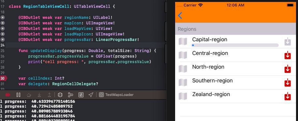The image size is (298, 121).
Task: Click the RegionTableViewCell class name
Action: [x=46, y=7]
